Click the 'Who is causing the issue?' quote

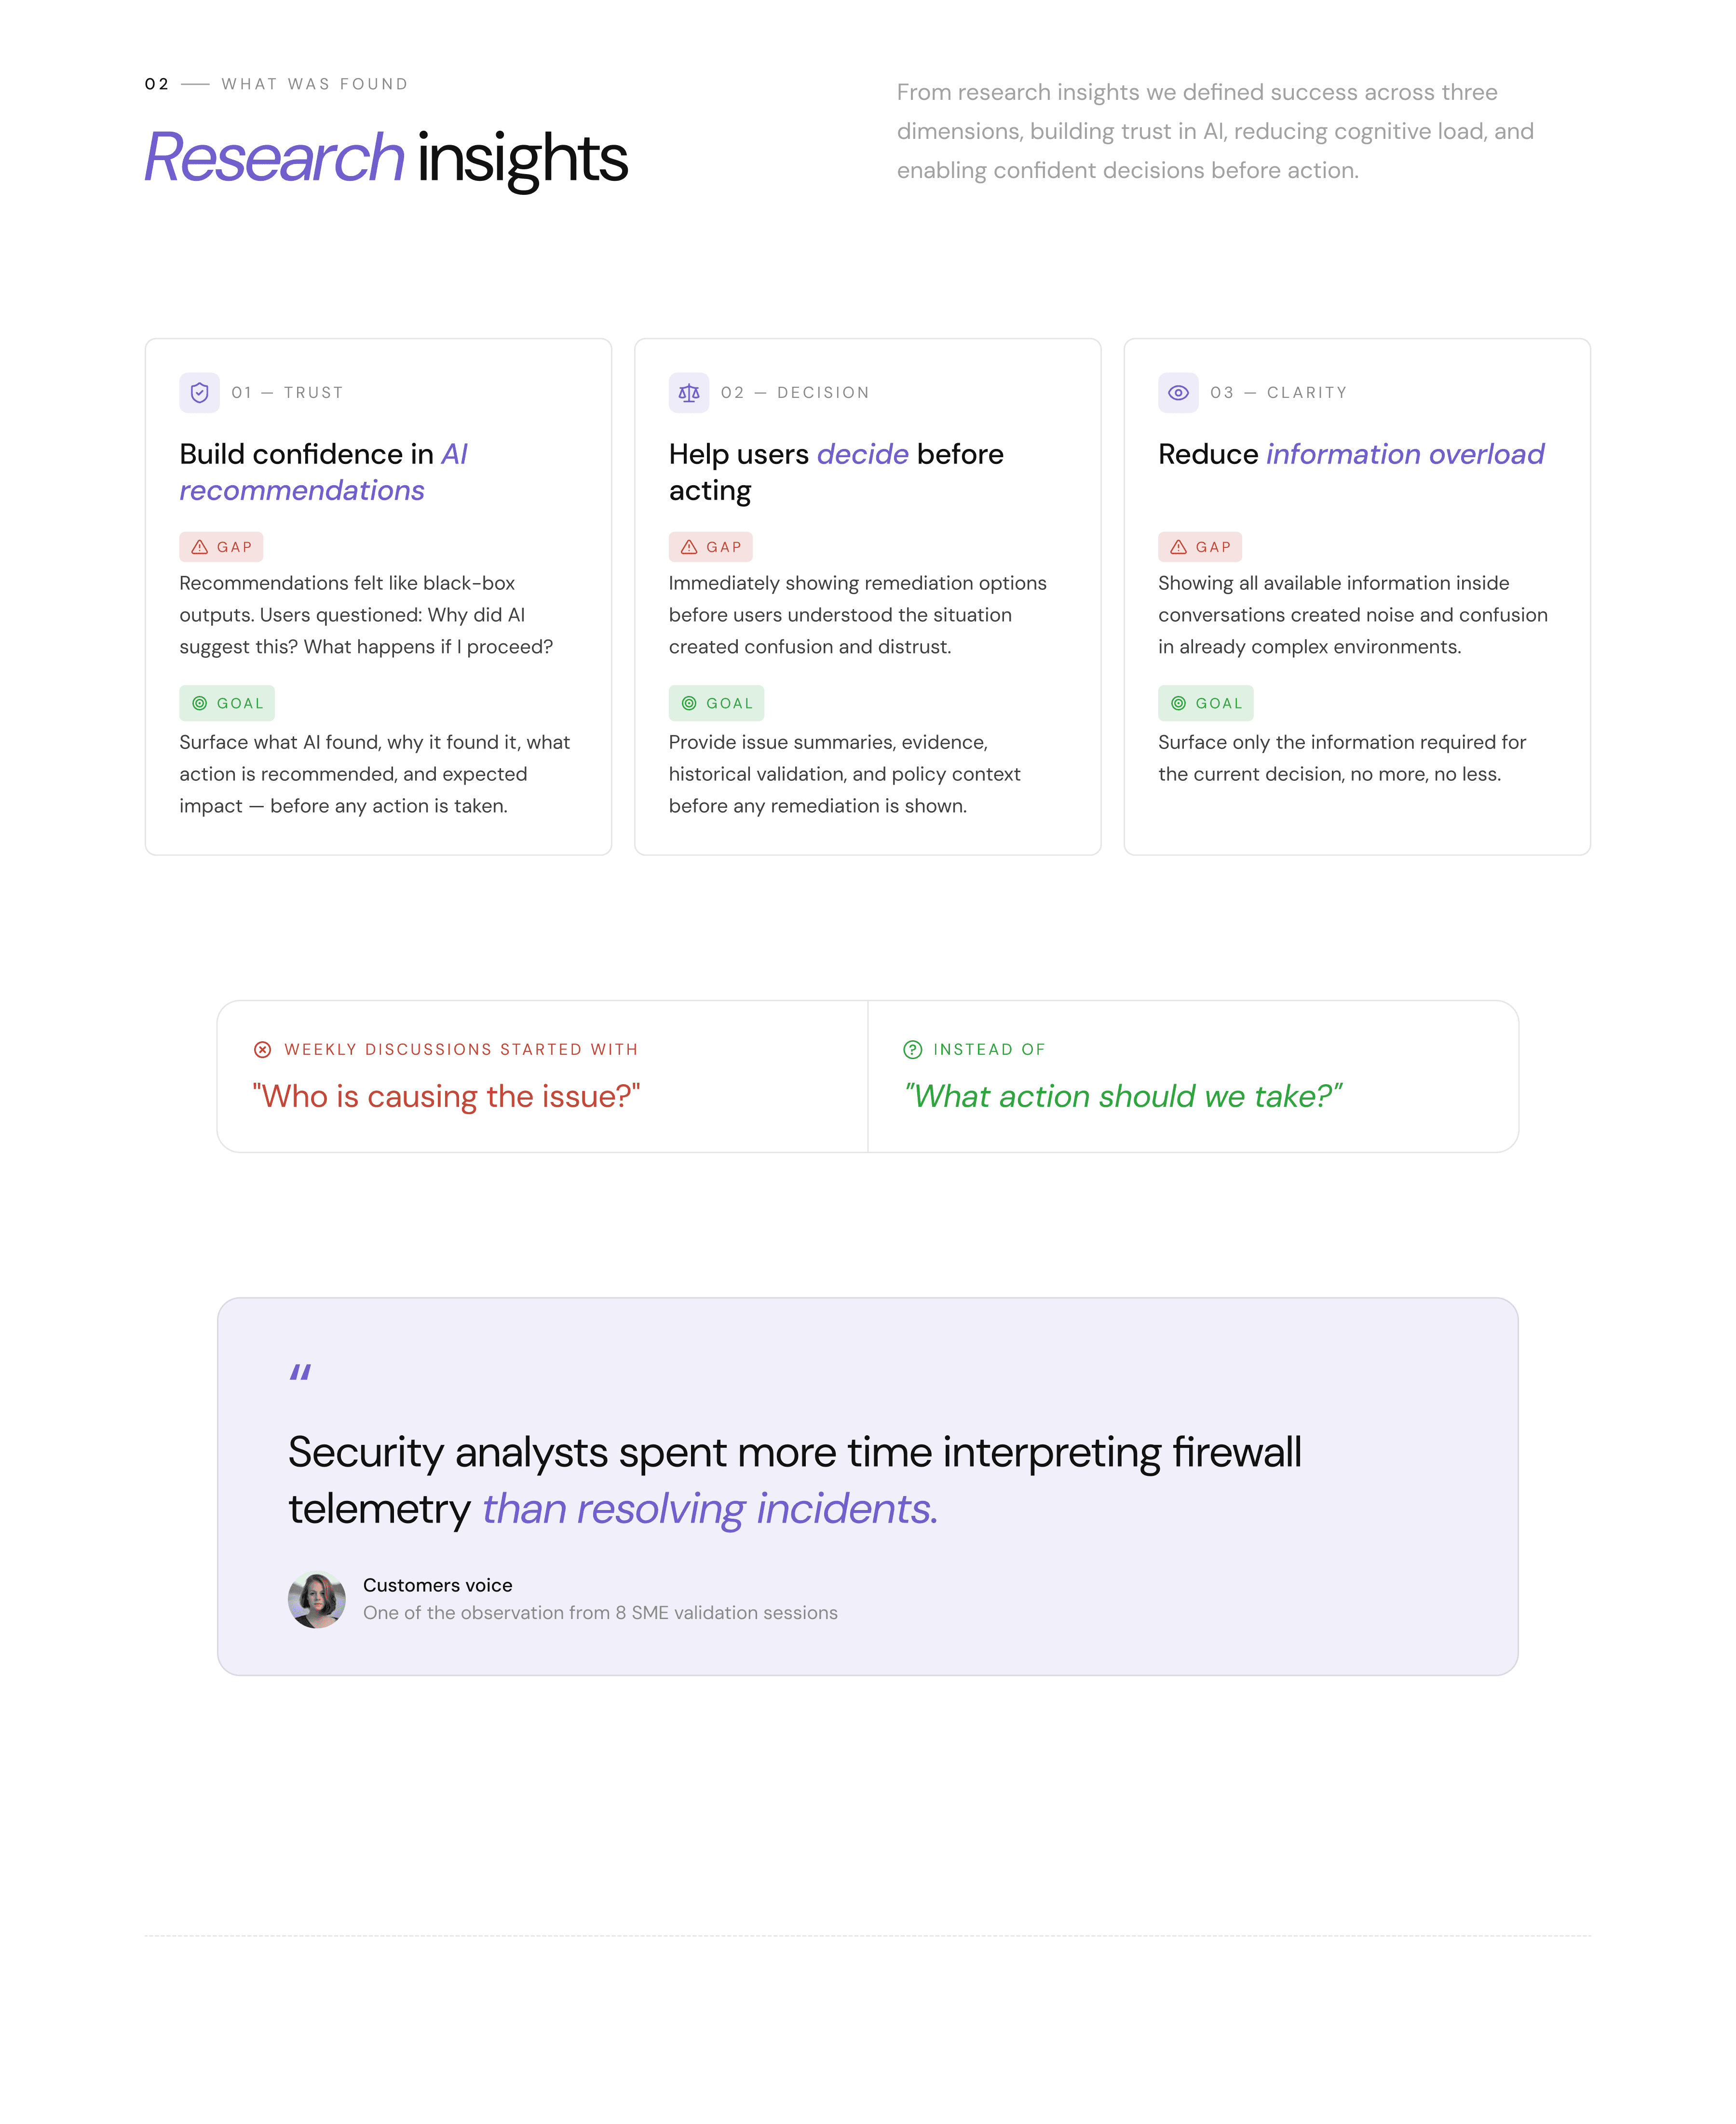click(x=446, y=1096)
